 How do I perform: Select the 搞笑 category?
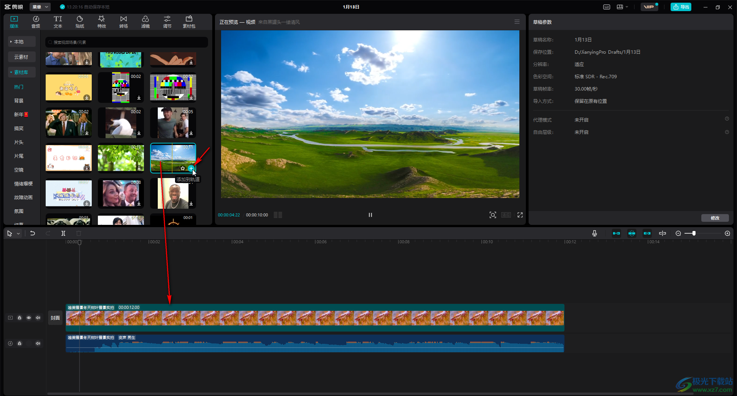pos(19,128)
